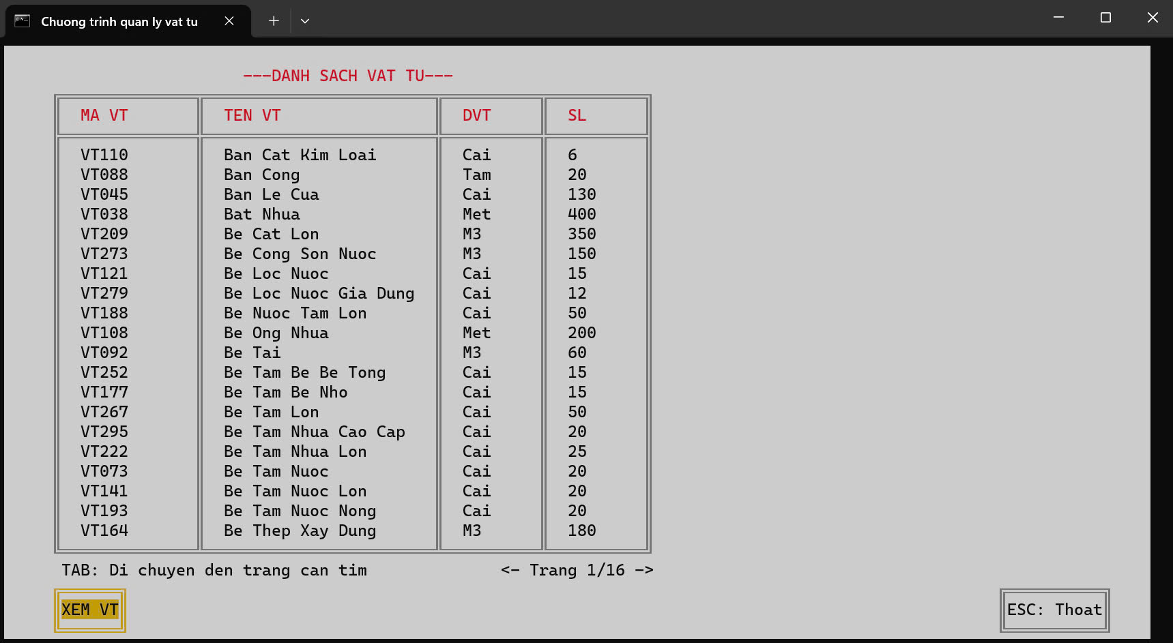Select row code VT073
Image resolution: width=1173 pixels, height=643 pixels.
(104, 472)
